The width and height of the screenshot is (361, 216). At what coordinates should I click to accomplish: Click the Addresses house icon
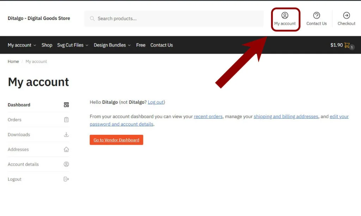click(66, 149)
